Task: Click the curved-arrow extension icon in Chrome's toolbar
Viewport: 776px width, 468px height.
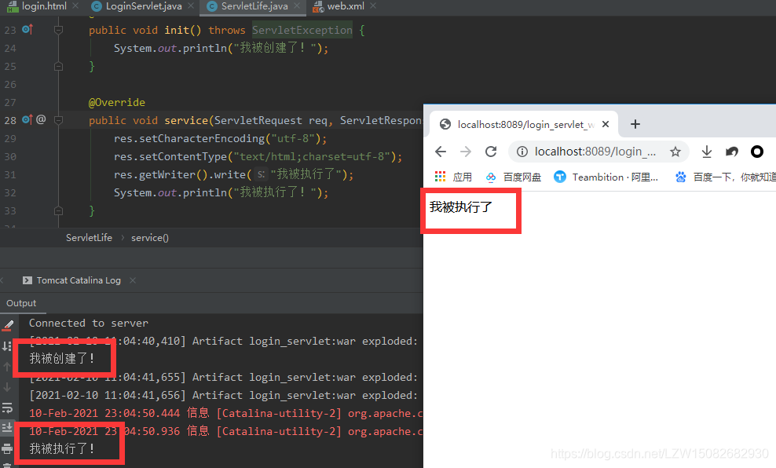Action: (732, 152)
